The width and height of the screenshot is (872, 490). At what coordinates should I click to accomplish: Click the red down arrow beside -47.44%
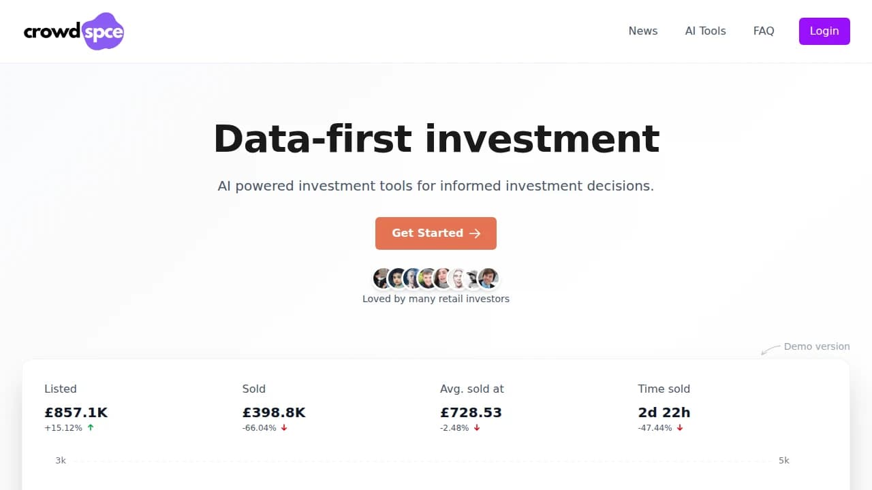pos(680,427)
